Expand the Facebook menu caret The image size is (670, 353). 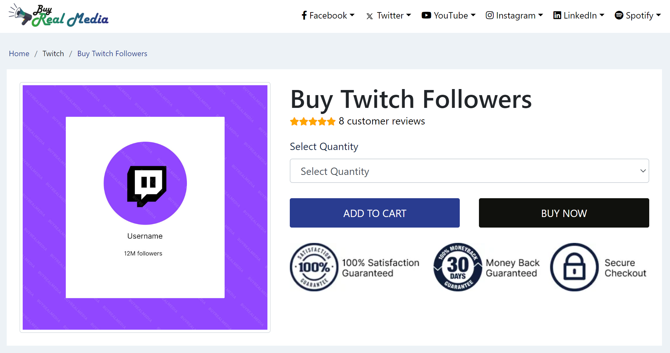pyautogui.click(x=352, y=15)
